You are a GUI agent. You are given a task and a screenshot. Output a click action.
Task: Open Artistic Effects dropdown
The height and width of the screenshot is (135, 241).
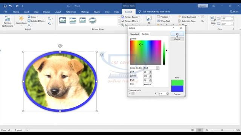(x=37, y=21)
